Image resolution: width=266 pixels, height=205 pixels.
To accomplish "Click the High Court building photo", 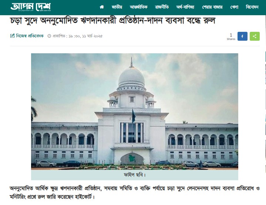I will coord(135,111).
